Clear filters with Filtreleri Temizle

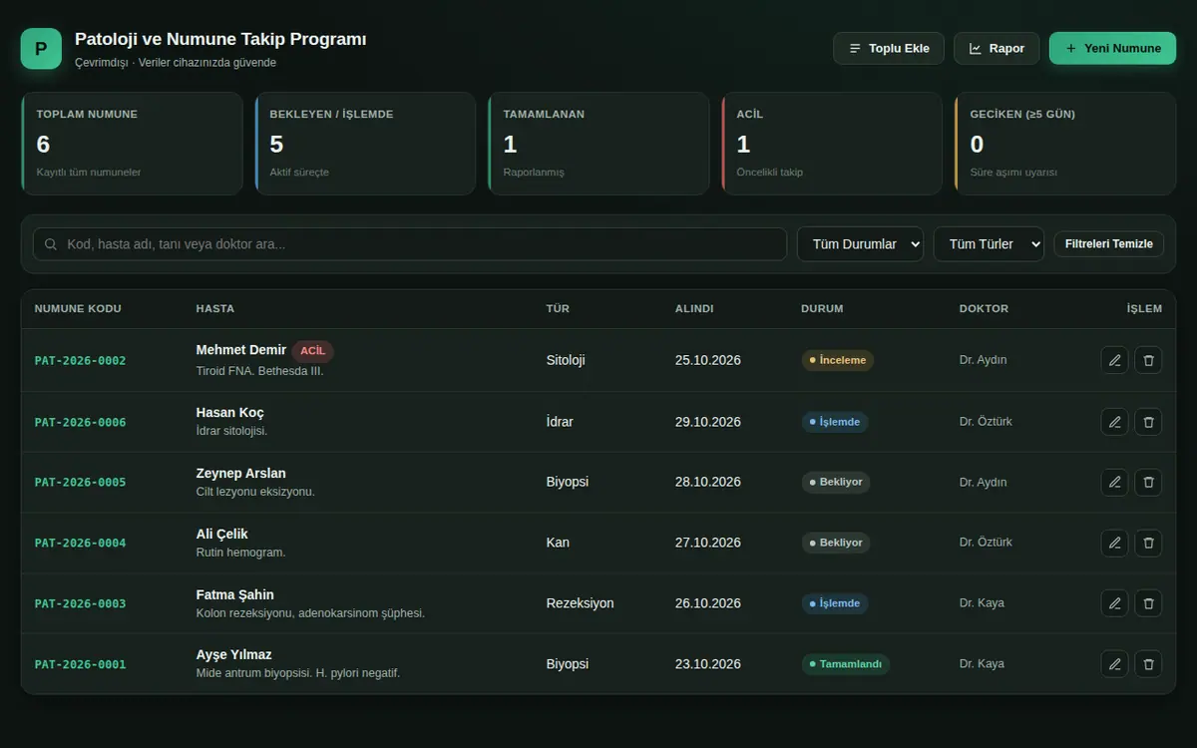[x=1108, y=244]
